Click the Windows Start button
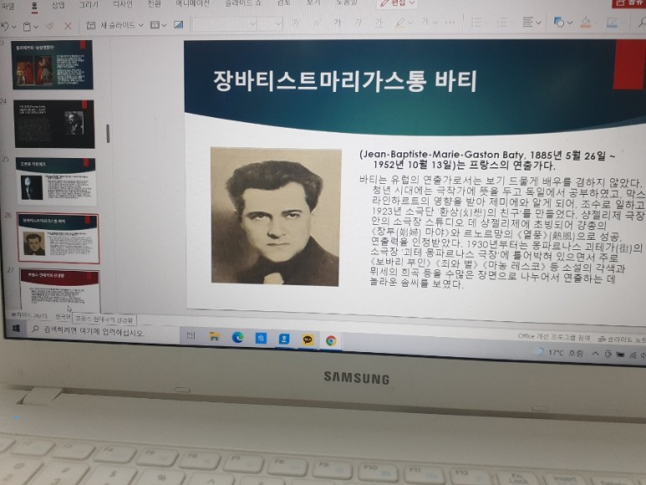 click(16, 329)
